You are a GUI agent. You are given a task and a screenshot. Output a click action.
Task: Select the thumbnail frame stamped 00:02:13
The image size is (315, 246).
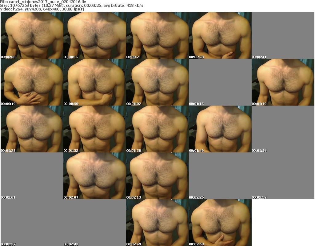157,176
